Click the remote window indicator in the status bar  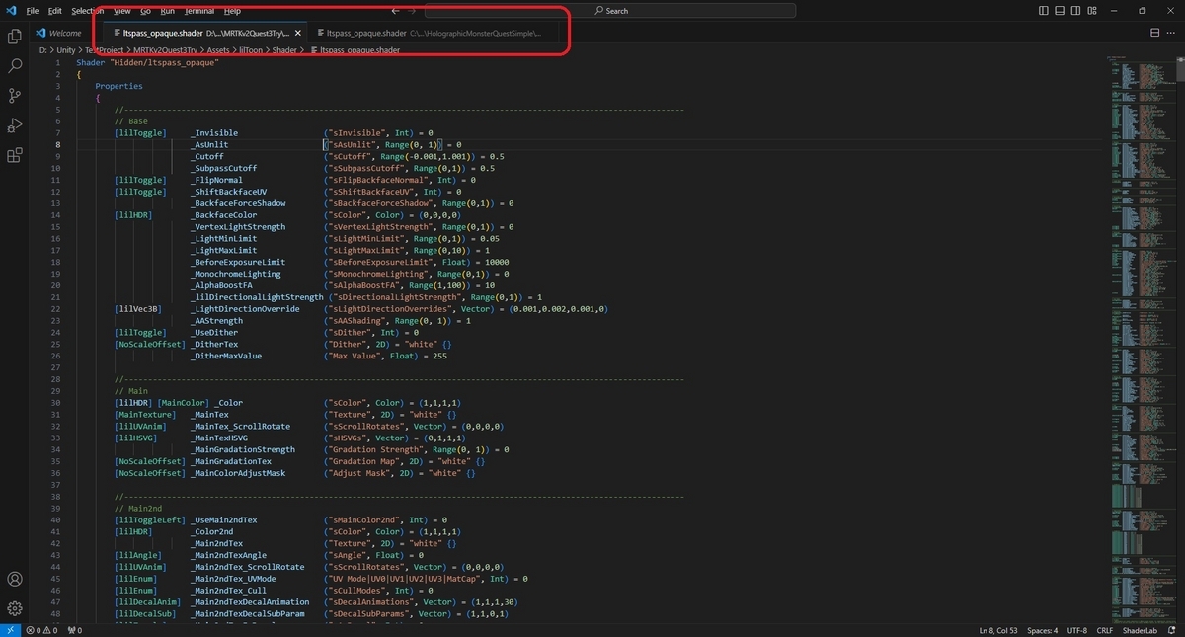[10, 630]
